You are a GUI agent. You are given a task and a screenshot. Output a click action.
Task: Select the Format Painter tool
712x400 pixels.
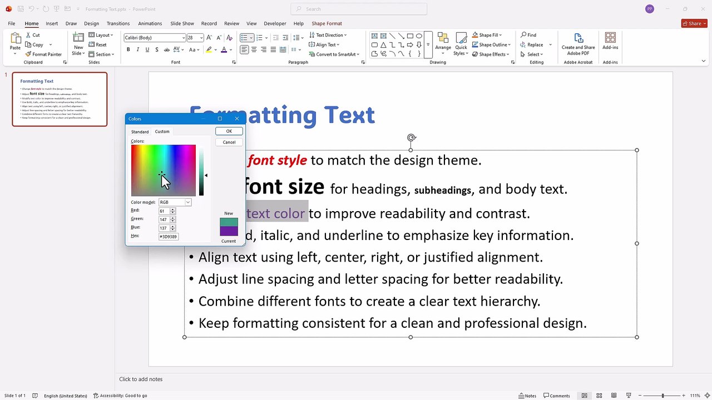pos(43,54)
